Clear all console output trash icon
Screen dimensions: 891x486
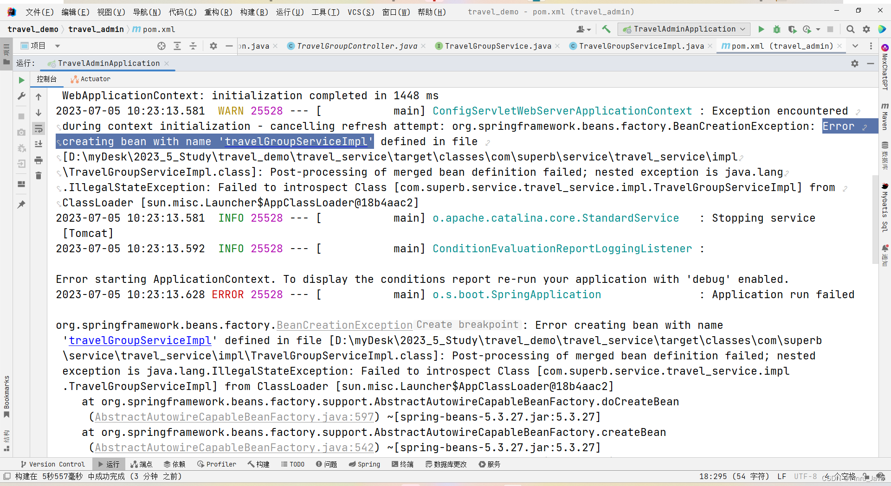point(39,176)
